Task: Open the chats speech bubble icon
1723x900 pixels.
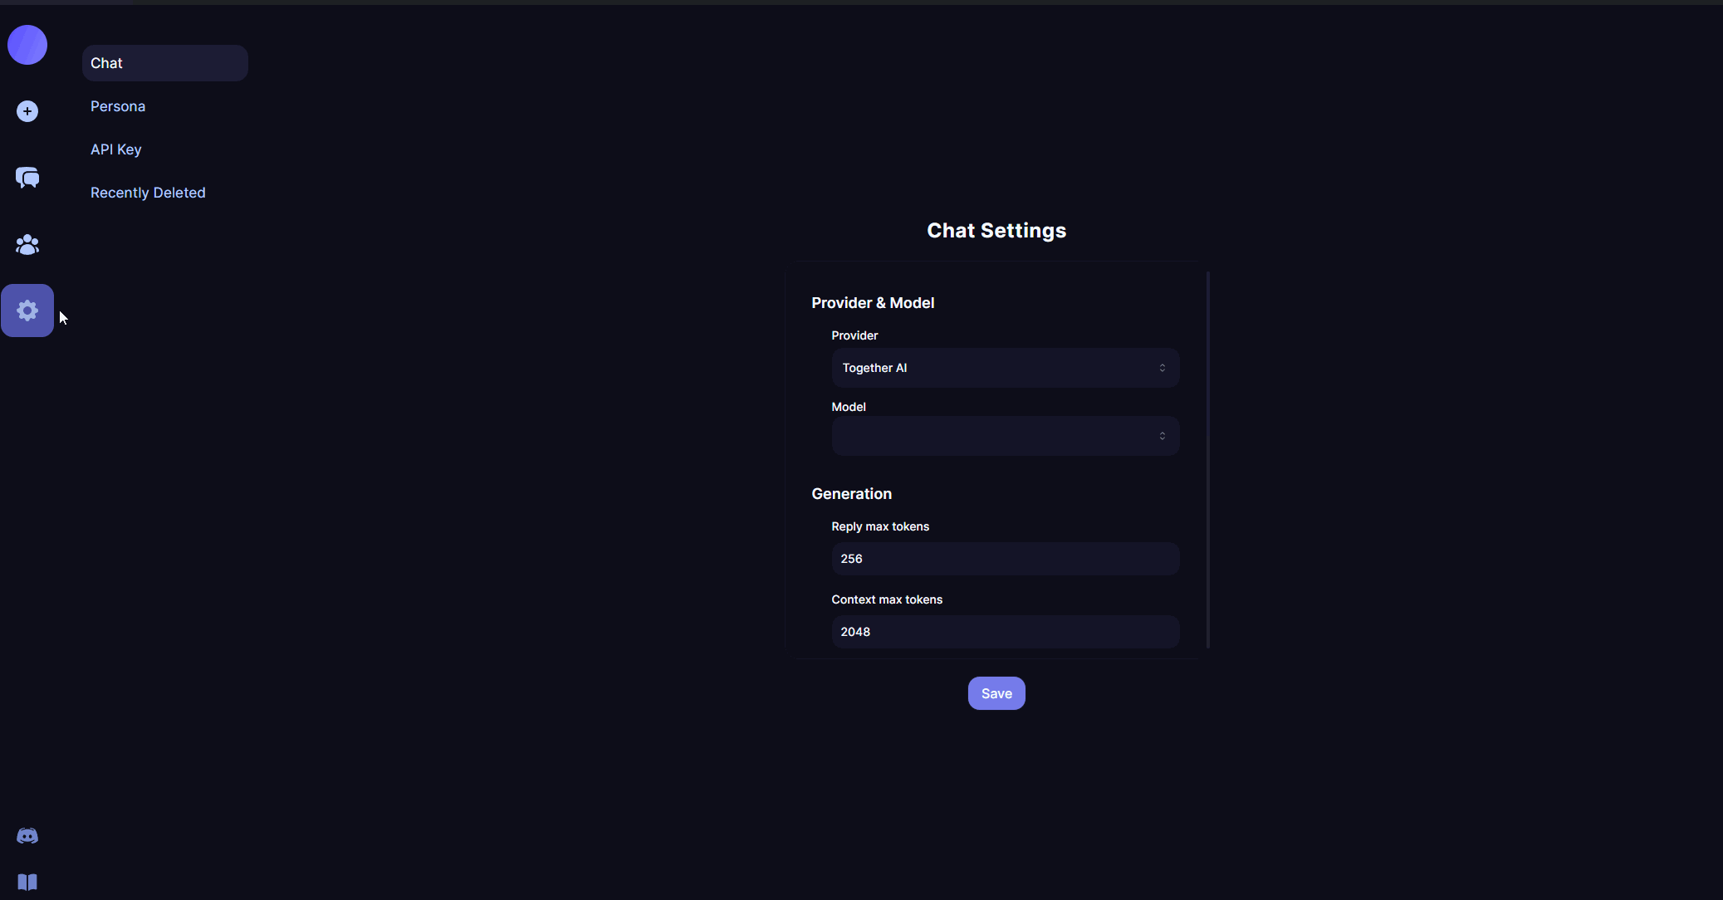Action: point(27,178)
